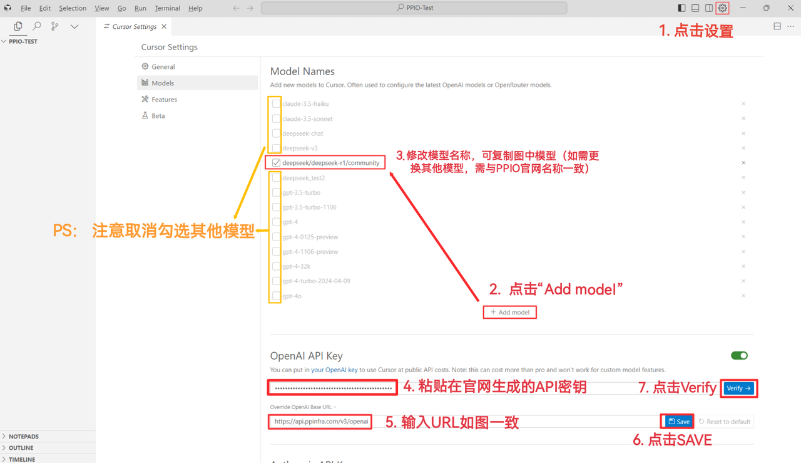Image resolution: width=801 pixels, height=463 pixels.
Task: Click the OpenAI Base URL input field
Action: [x=464, y=422]
